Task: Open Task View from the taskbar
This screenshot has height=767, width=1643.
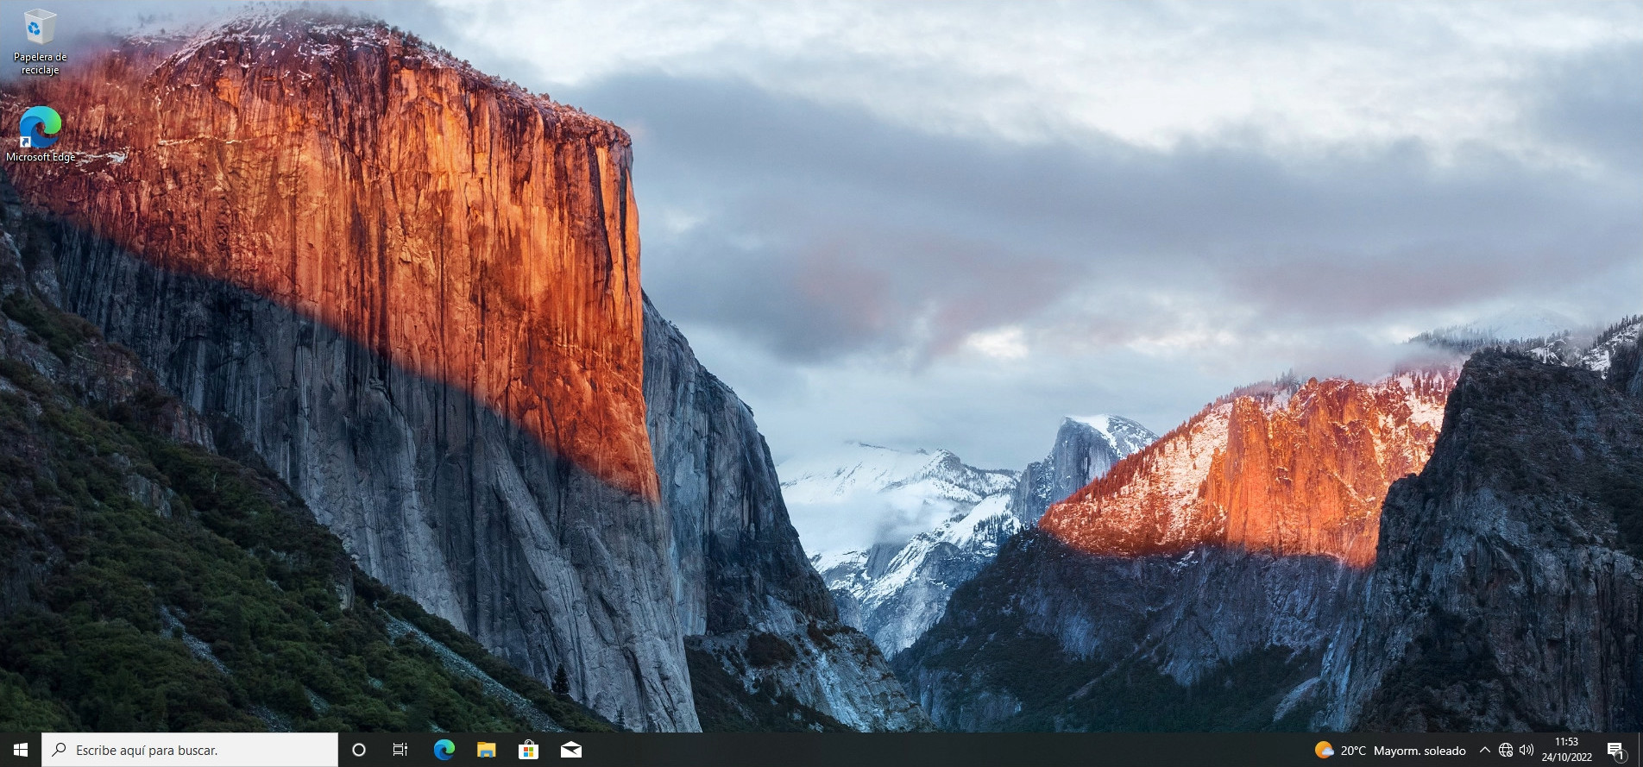Action: 400,750
